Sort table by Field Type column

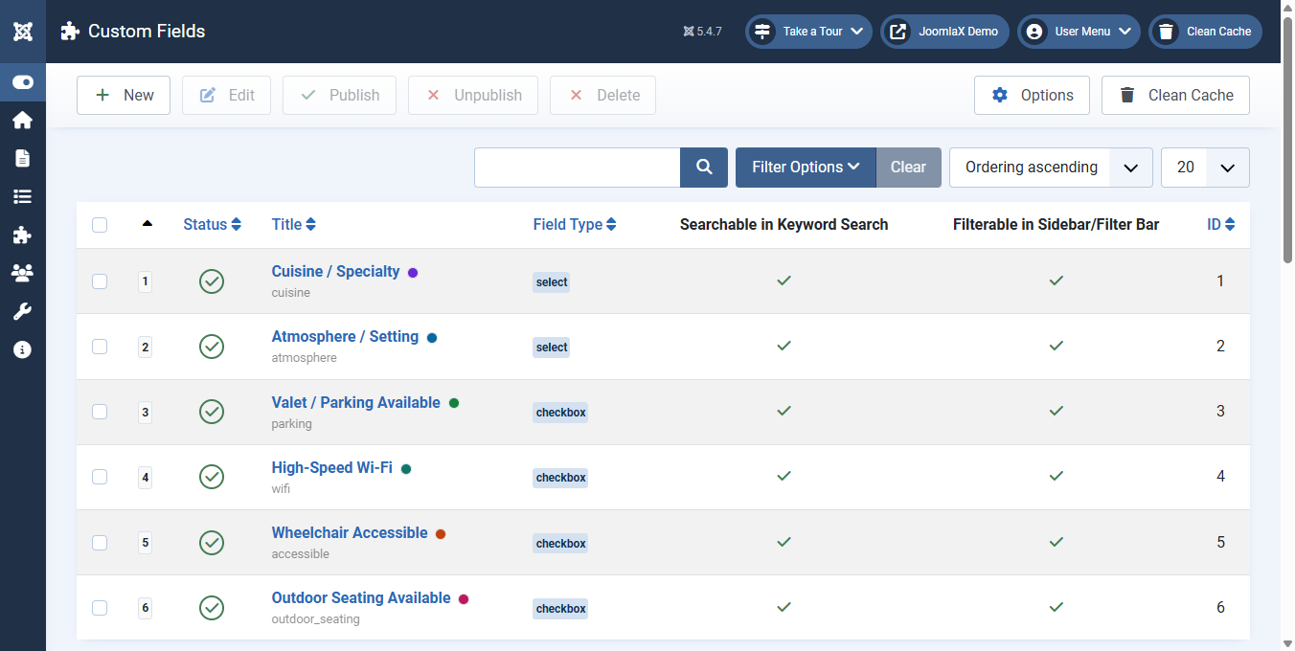pos(575,225)
